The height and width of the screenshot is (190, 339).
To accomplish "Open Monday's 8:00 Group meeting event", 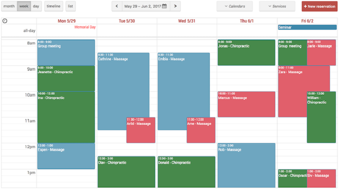I will tap(66, 52).
